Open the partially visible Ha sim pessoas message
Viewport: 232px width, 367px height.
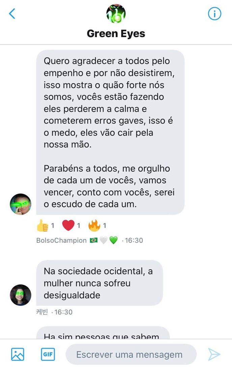pyautogui.click(x=103, y=333)
